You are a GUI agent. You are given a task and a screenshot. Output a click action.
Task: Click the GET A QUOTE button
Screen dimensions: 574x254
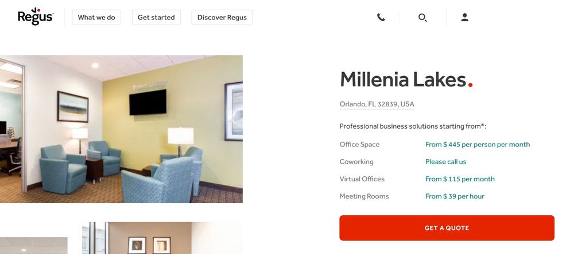coord(447,228)
